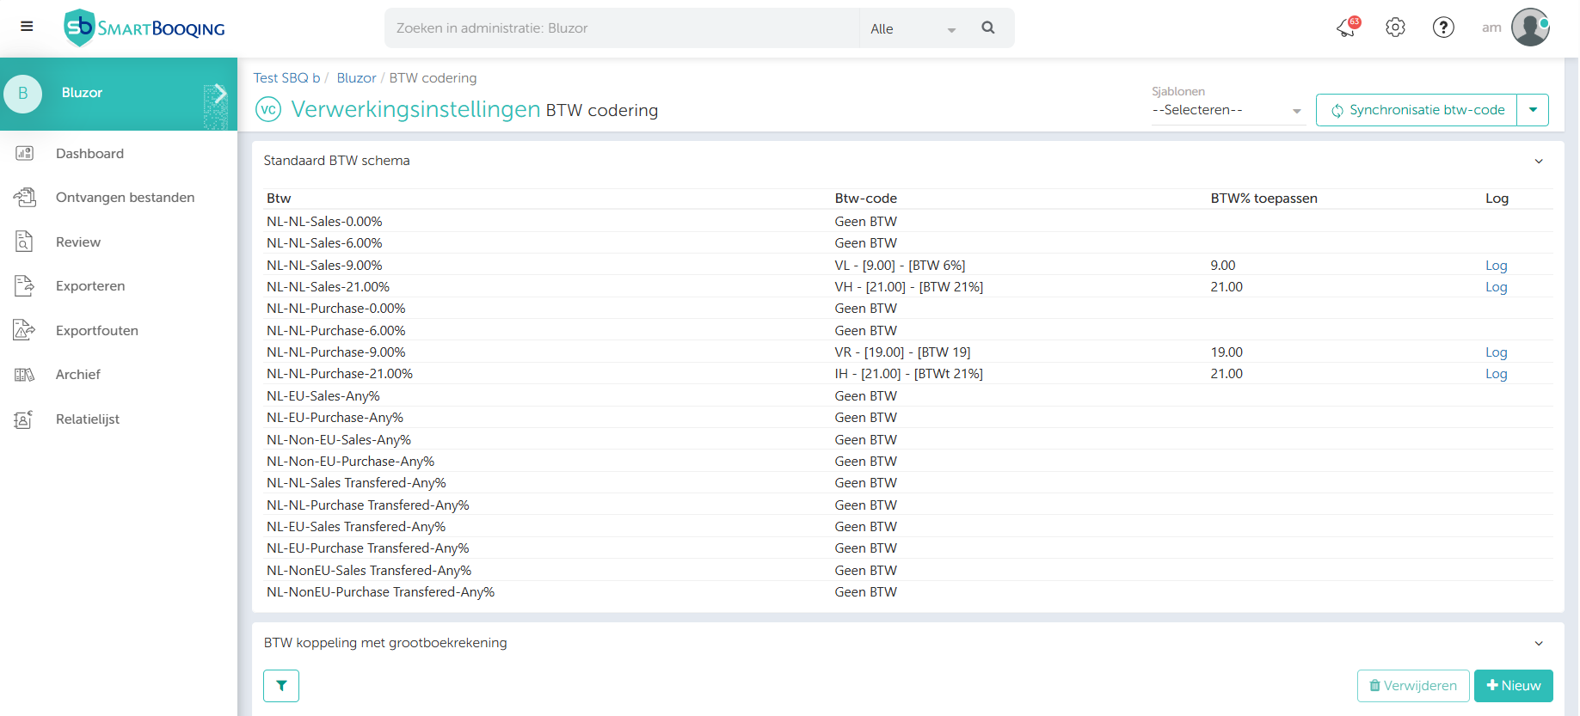Image resolution: width=1580 pixels, height=716 pixels.
Task: Click the notifications megaphone icon
Action: [1347, 28]
